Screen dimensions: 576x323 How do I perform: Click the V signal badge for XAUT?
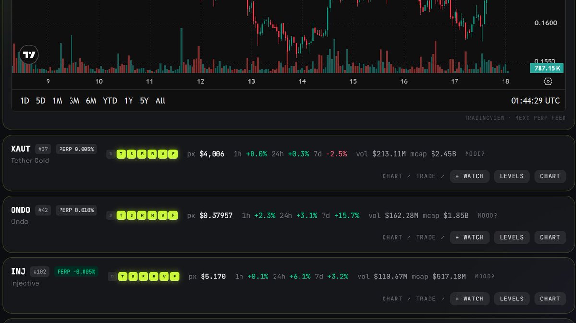pos(163,154)
